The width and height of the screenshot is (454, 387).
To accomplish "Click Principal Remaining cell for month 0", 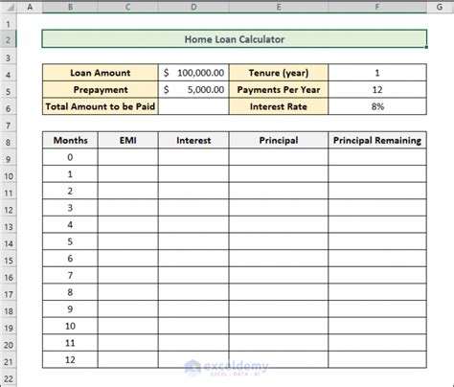I will point(377,157).
